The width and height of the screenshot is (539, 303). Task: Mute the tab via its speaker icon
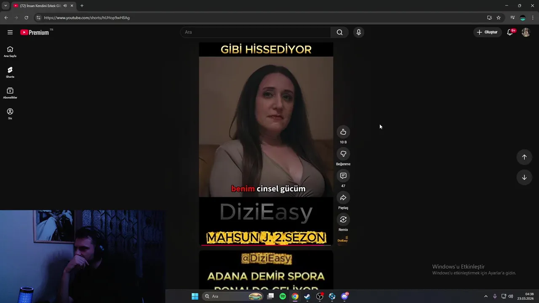coord(65,5)
